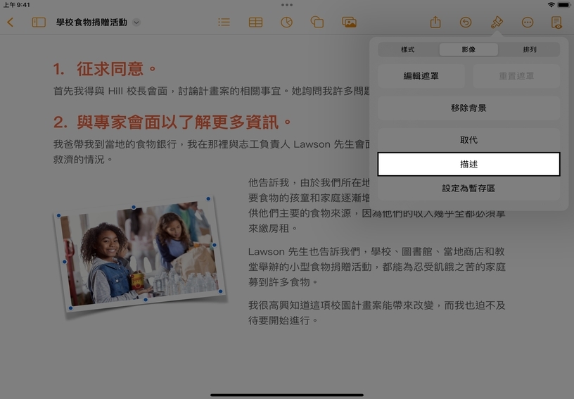
Task: Toggle the sidebar view icon
Action: tap(39, 23)
